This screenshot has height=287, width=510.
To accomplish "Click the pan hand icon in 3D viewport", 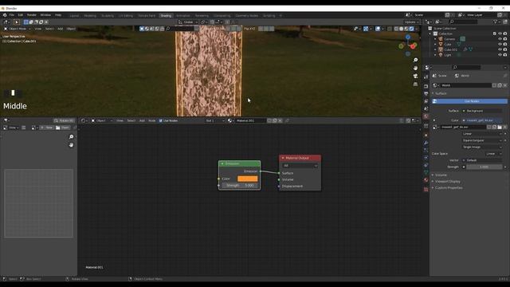I will click(x=415, y=68).
